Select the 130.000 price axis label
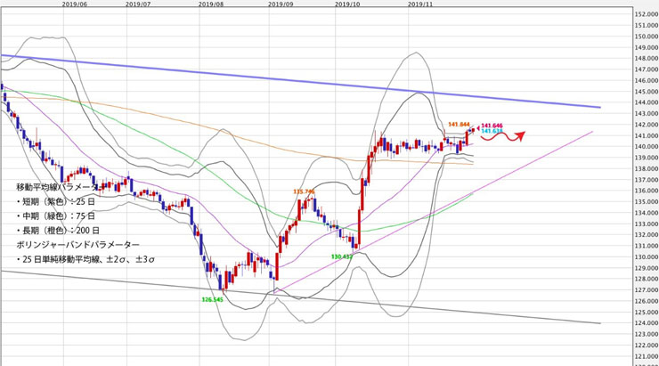 647,257
